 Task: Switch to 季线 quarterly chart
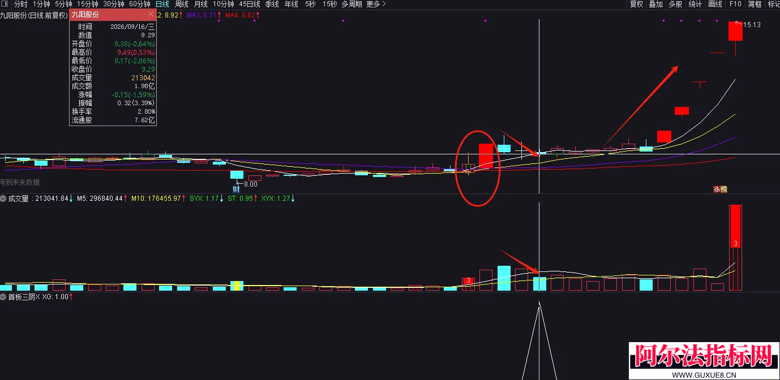pos(272,4)
